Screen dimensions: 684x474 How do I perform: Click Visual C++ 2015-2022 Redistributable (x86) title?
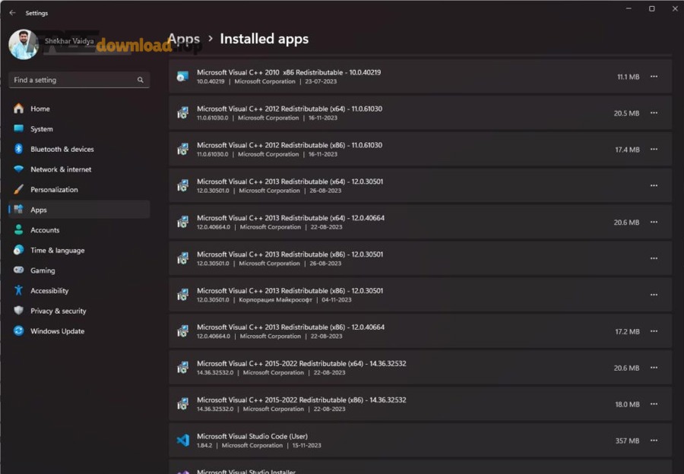302,400
